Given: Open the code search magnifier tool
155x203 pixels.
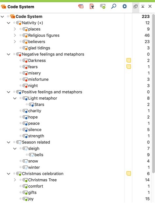Looking at the screenshot, I should (x=114, y=6).
